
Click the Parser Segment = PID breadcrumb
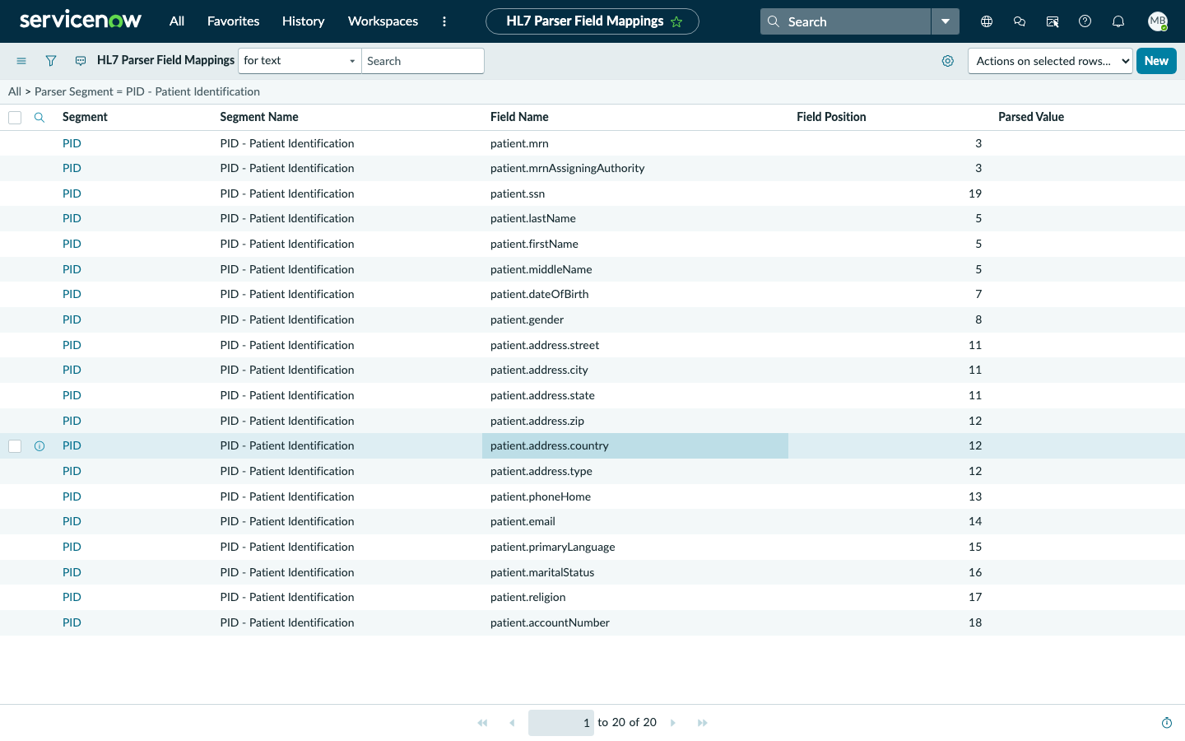coord(147,91)
